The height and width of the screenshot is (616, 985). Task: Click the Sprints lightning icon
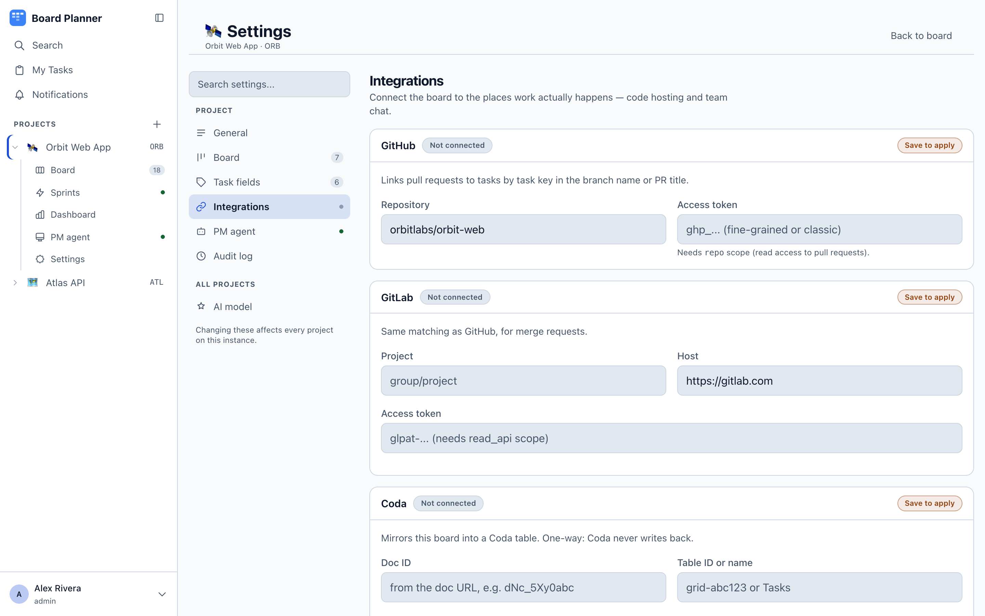click(40, 193)
